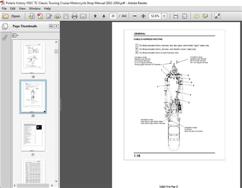This screenshot has height=188, width=242.
Task: Click the highlight text tool icon
Action: (205, 16)
